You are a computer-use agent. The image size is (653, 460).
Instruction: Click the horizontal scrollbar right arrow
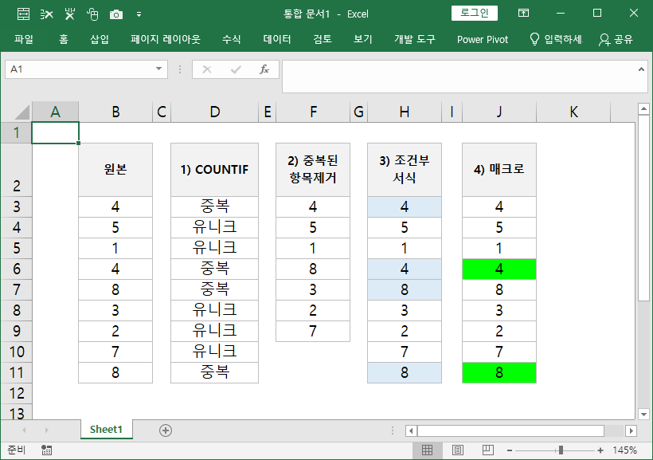pyautogui.click(x=631, y=431)
